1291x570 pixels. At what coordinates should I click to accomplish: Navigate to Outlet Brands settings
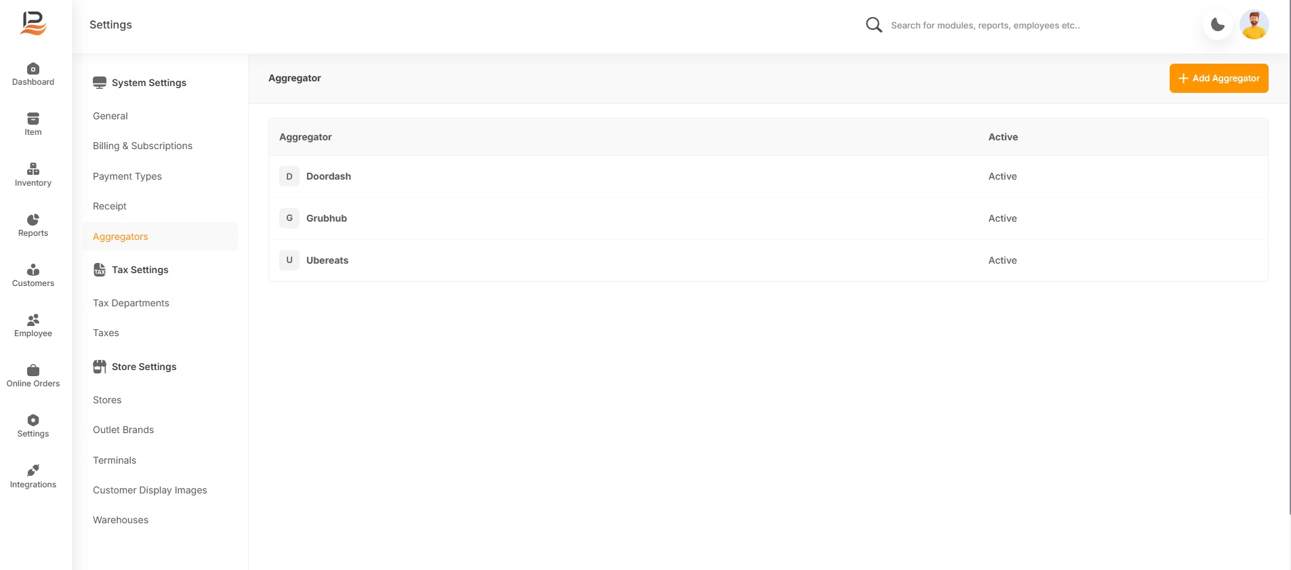(123, 430)
